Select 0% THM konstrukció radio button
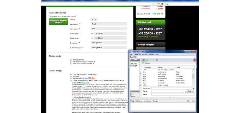The height and width of the screenshot is (113, 240). (x=73, y=83)
